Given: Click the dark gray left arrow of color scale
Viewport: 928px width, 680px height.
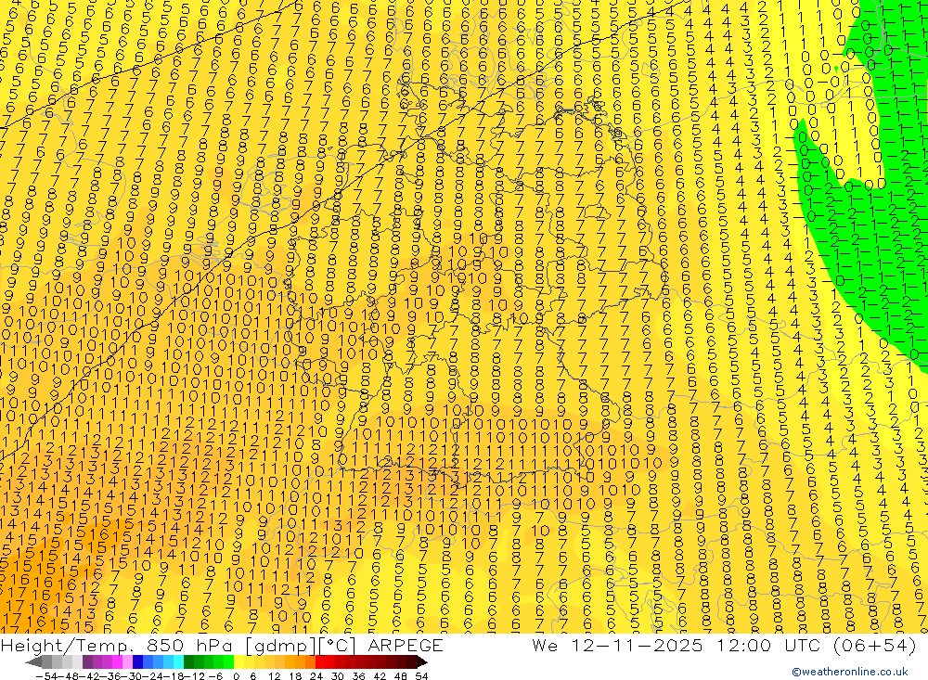Looking at the screenshot, I should tap(33, 662).
